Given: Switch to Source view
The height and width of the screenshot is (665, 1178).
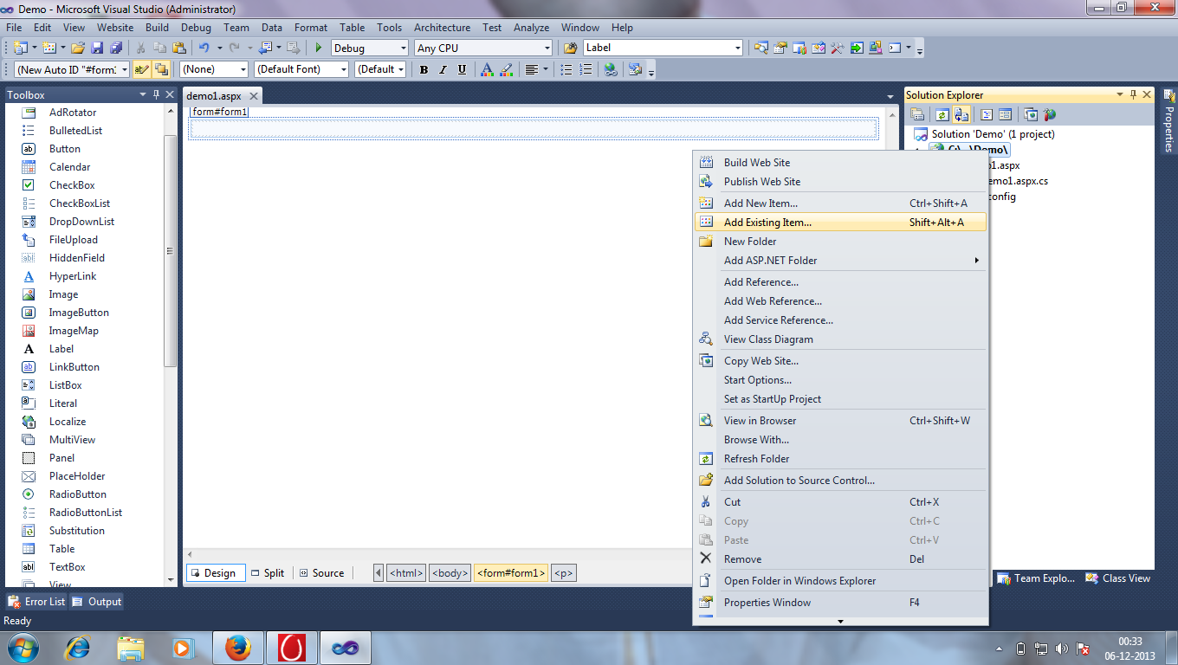Looking at the screenshot, I should tap(321, 573).
